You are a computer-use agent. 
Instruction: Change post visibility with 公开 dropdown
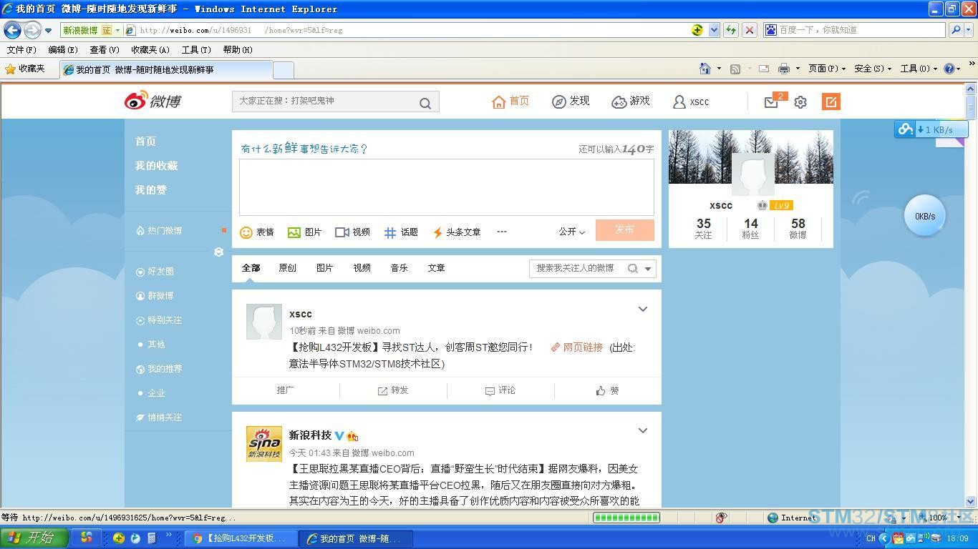click(572, 232)
